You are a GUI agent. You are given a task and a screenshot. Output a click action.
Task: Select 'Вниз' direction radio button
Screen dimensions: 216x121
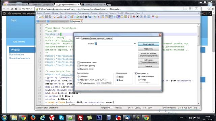click(117, 80)
